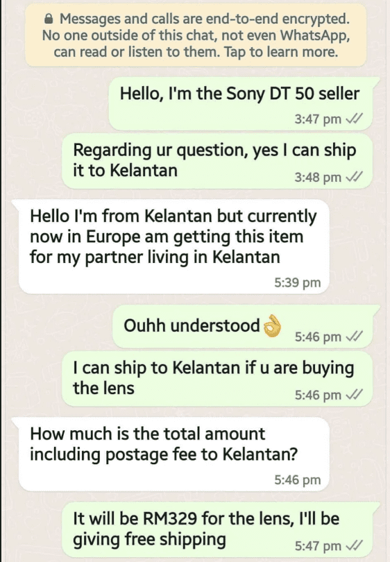Click read receipt ticks on "Ouhh understood" message

pos(354,337)
